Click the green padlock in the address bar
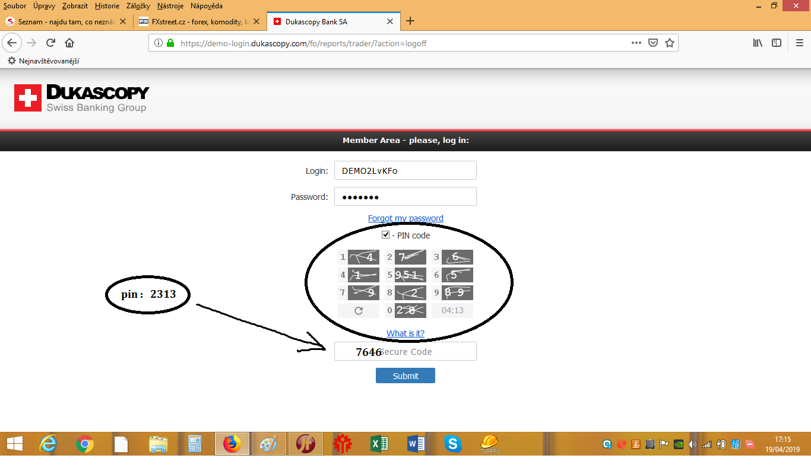Image resolution: width=811 pixels, height=471 pixels. (170, 43)
